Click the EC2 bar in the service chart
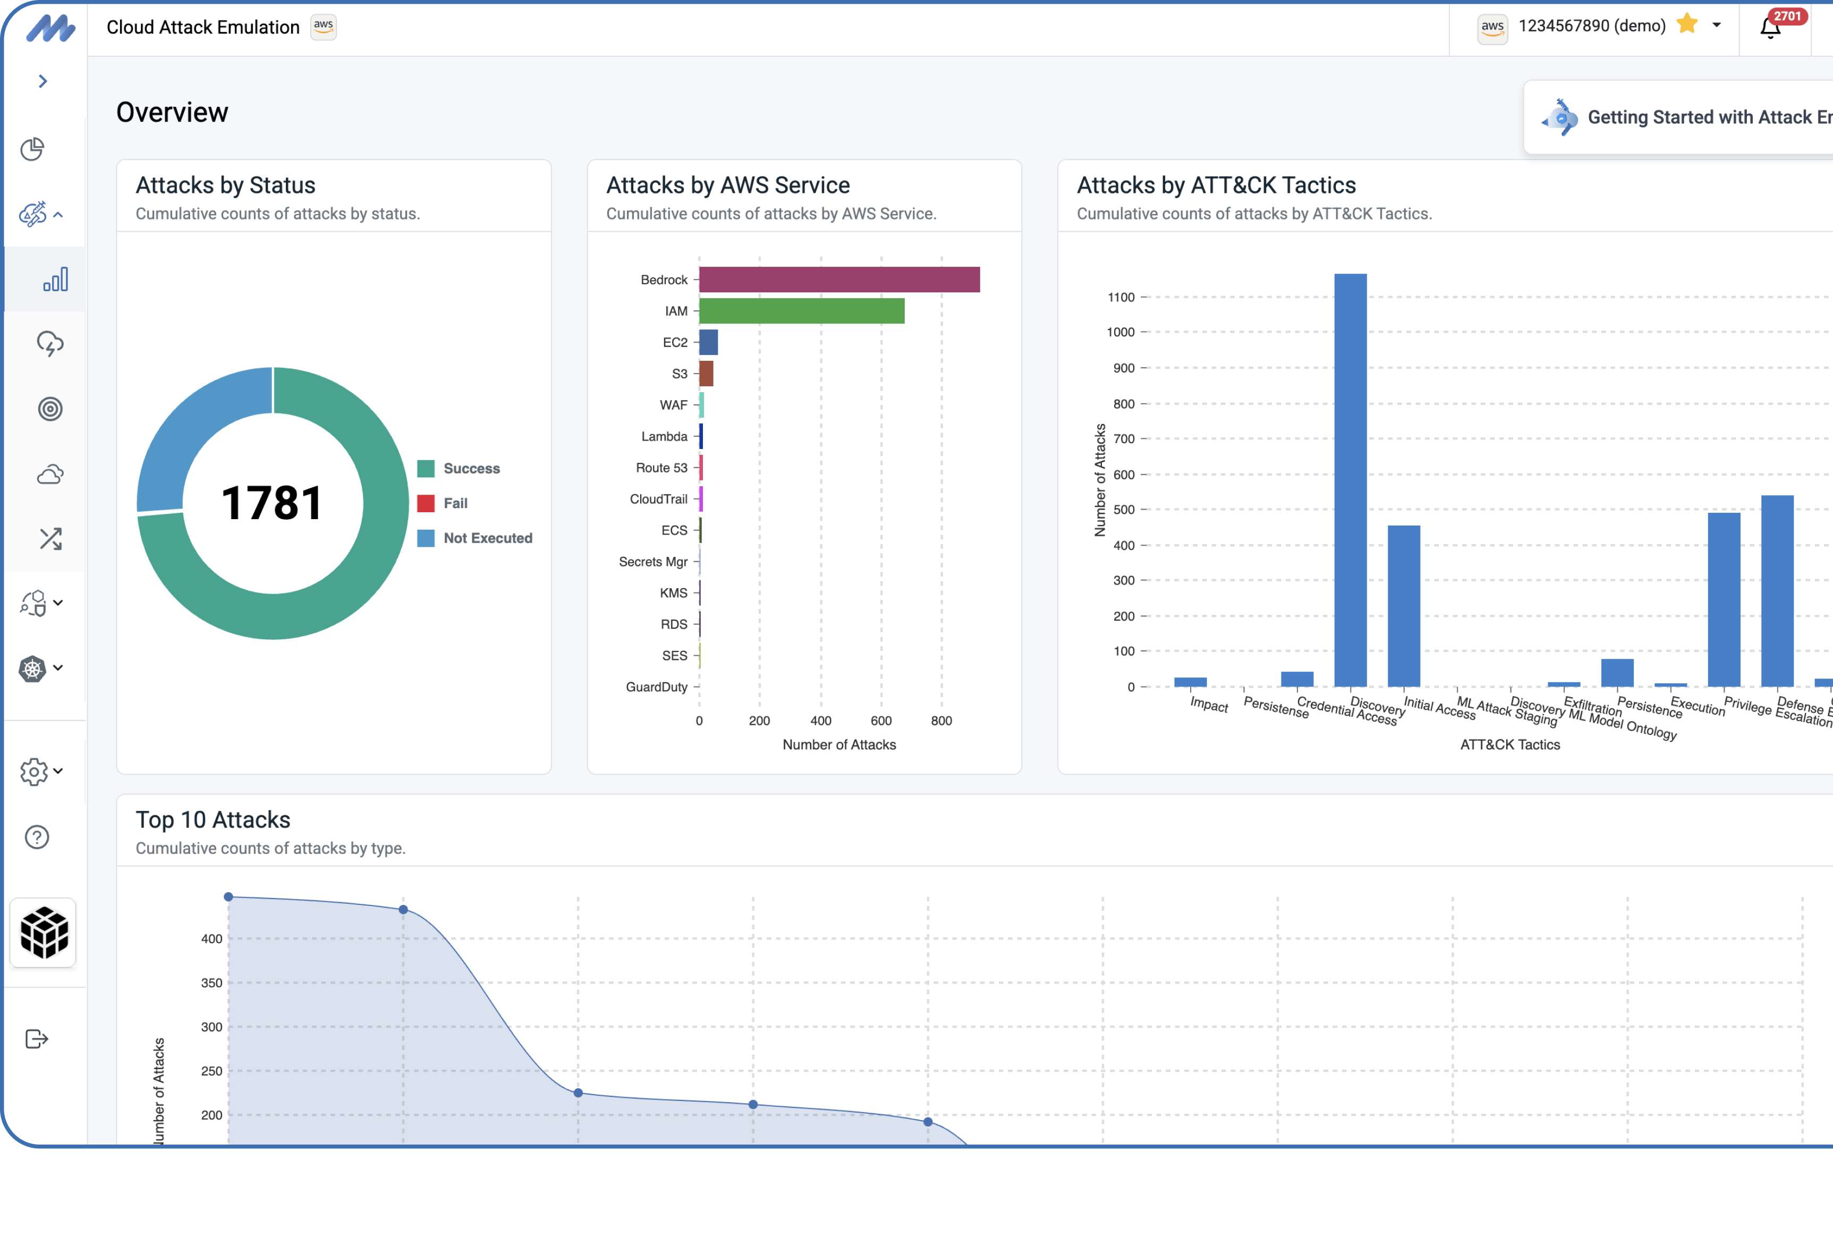Screen dimensions: 1833x1245 tap(708, 342)
